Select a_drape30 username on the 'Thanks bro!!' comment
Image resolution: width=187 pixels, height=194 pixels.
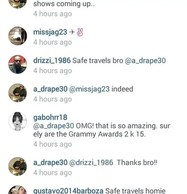[x=50, y=163]
